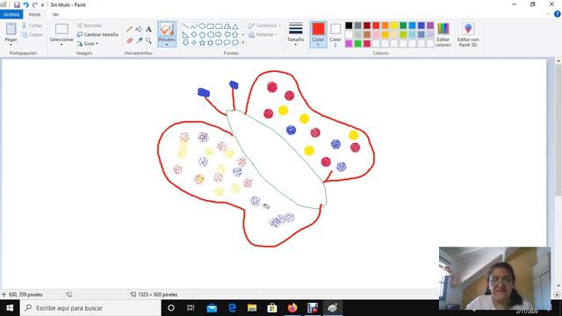Pick the straight line shape
This screenshot has width=562, height=316.
tap(185, 26)
